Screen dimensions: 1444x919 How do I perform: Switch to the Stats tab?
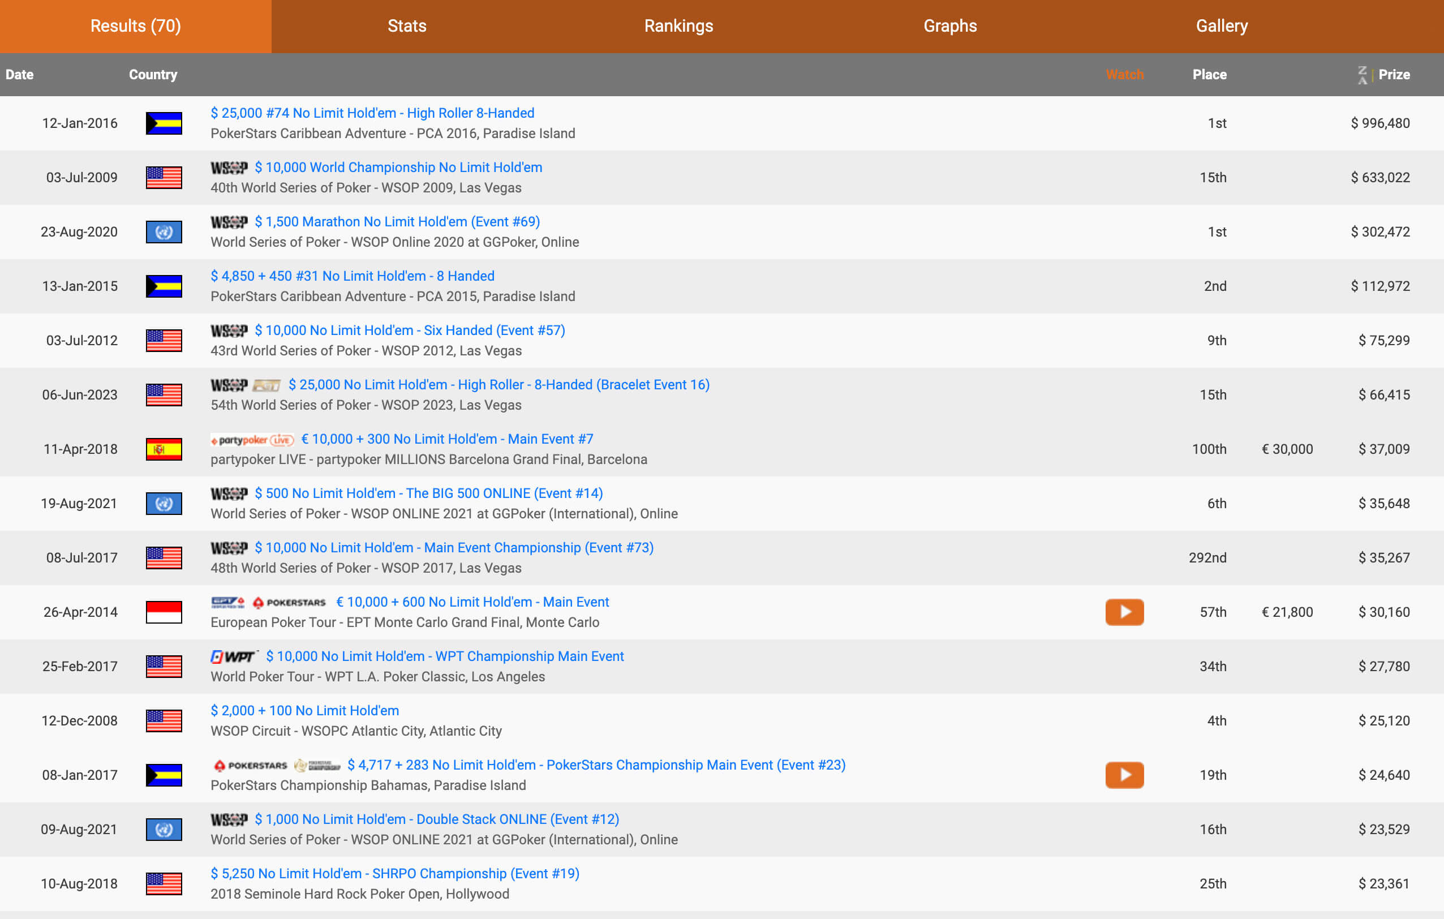[x=407, y=26]
